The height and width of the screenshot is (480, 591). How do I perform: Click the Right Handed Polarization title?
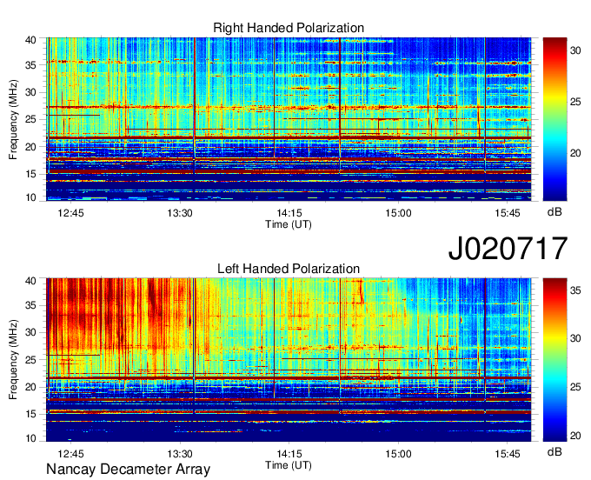289,28
